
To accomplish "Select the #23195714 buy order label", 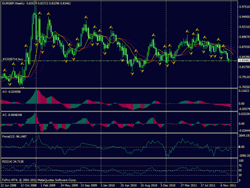I will click(13, 59).
